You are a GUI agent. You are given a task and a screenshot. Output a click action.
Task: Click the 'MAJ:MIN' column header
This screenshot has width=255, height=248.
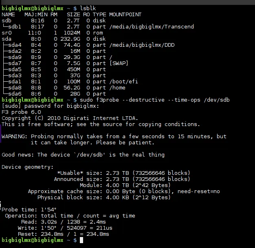coord(36,15)
